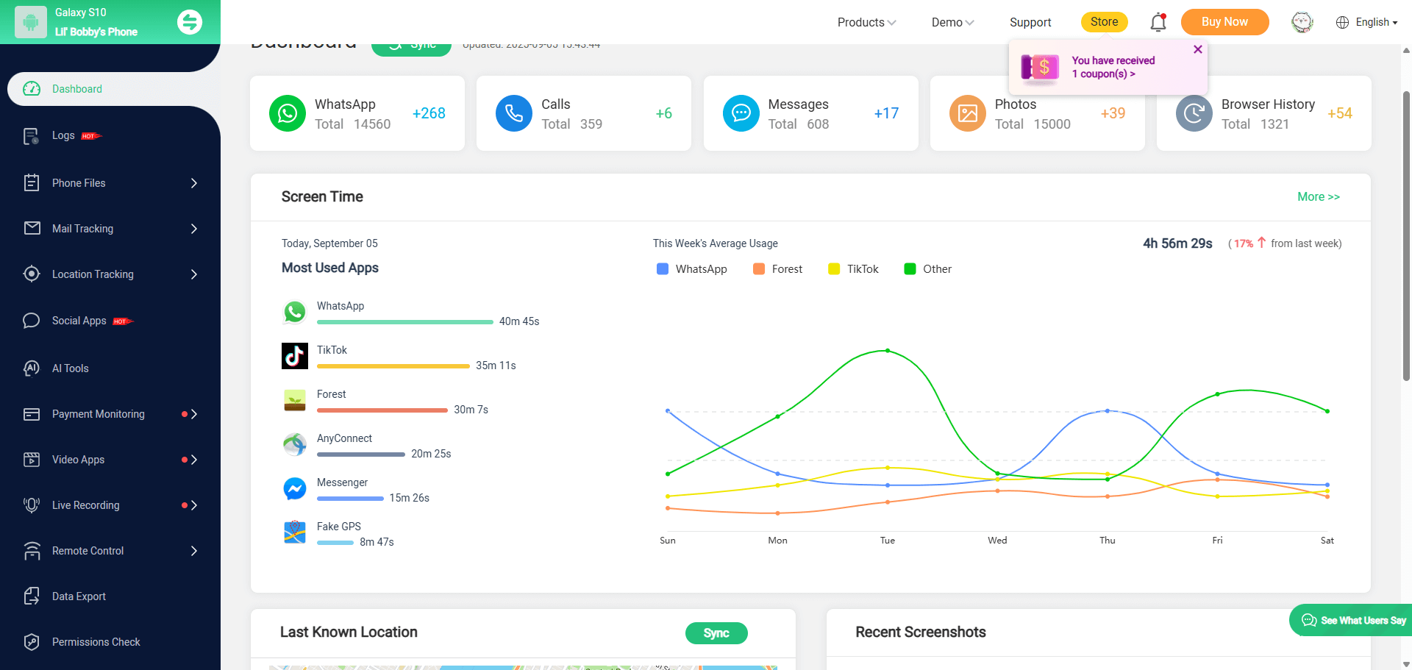This screenshot has height=670, width=1412.
Task: Open the English language dropdown
Action: tap(1366, 22)
